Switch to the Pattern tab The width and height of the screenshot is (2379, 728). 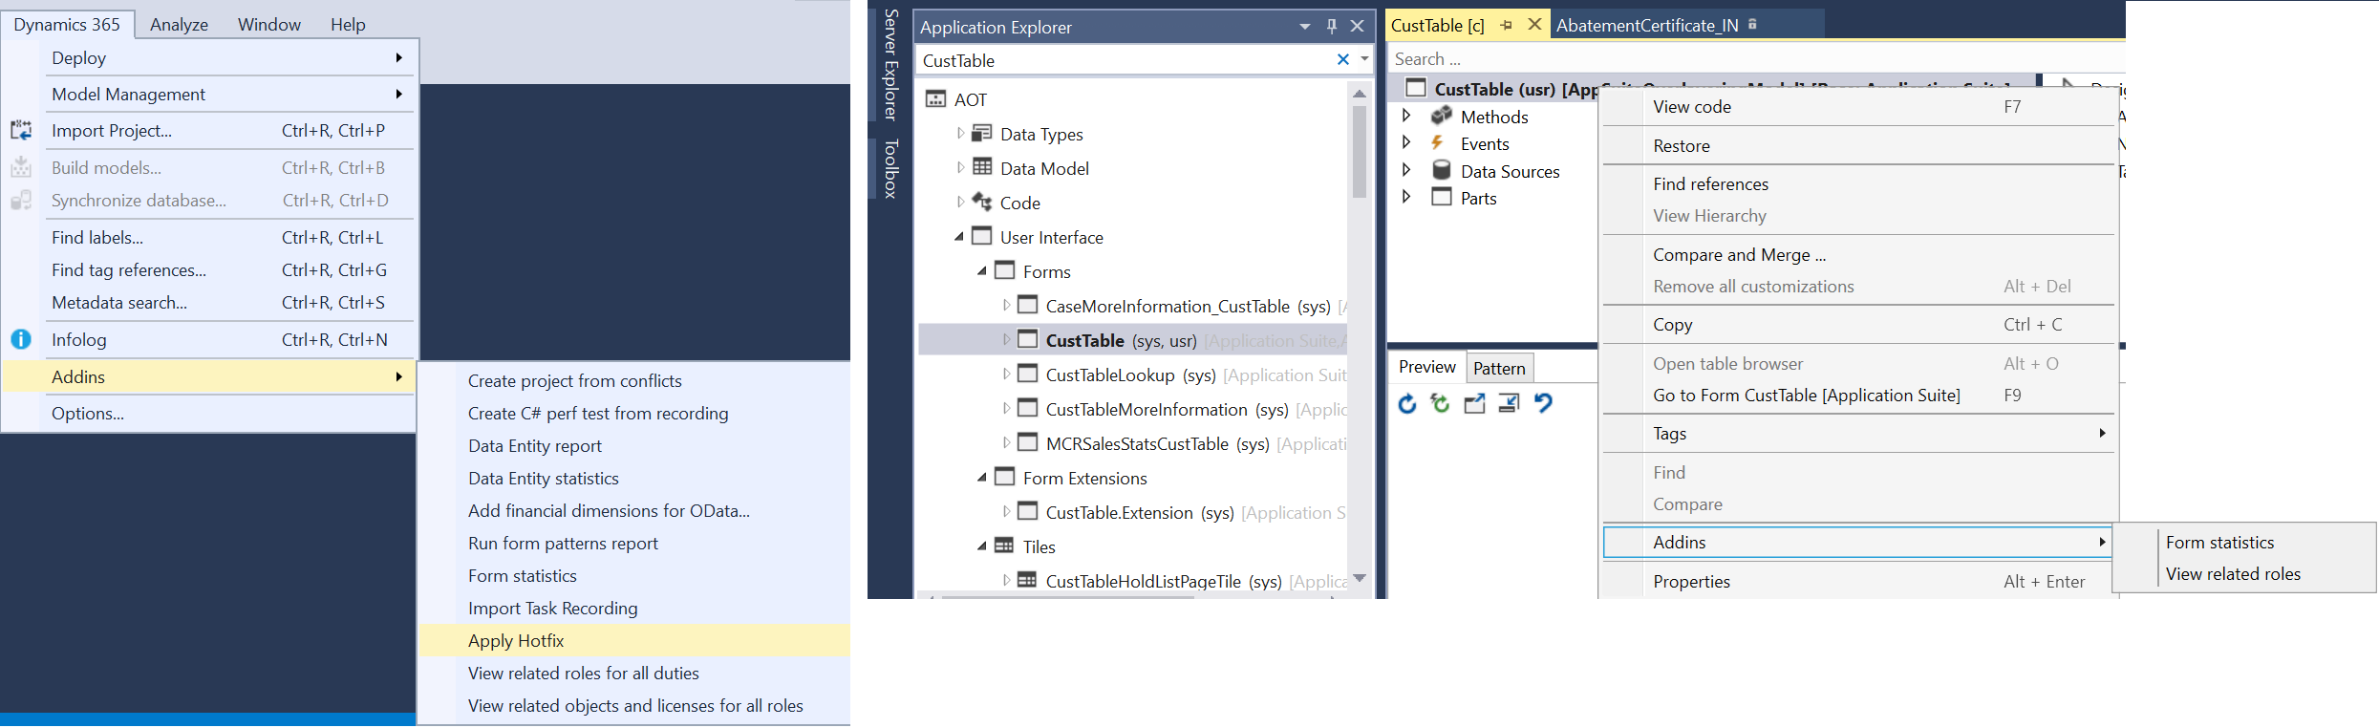1499,368
